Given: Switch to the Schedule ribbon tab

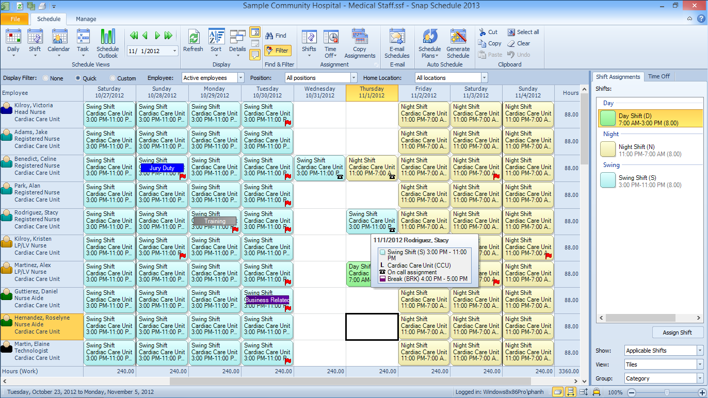Looking at the screenshot, I should pyautogui.click(x=49, y=19).
